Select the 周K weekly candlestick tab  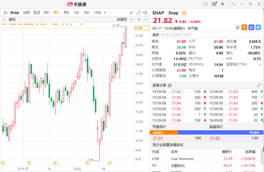(x=56, y=13)
